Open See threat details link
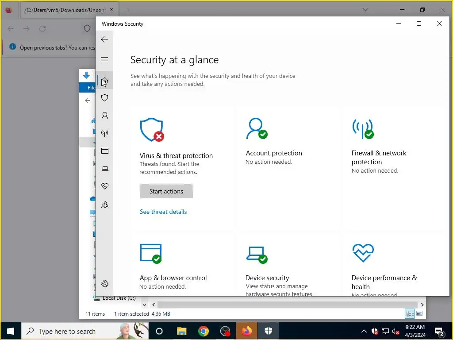The height and width of the screenshot is (340, 453). click(163, 212)
